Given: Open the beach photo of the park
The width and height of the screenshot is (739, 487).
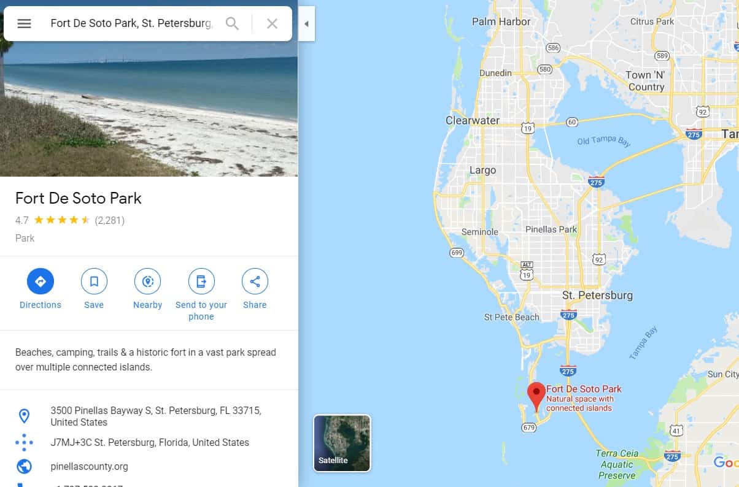Looking at the screenshot, I should point(149,109).
